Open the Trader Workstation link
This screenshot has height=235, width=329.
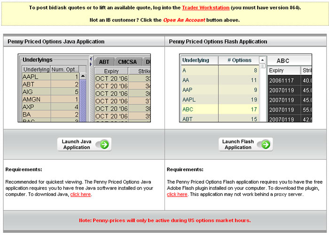206,8
